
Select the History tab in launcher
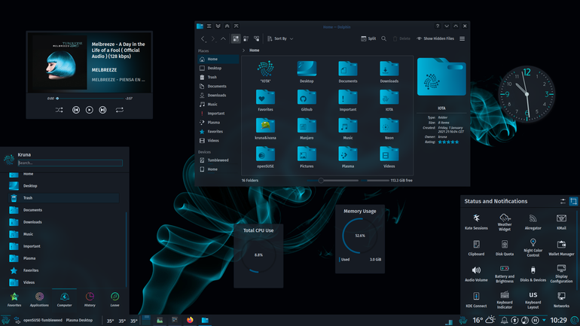90,300
